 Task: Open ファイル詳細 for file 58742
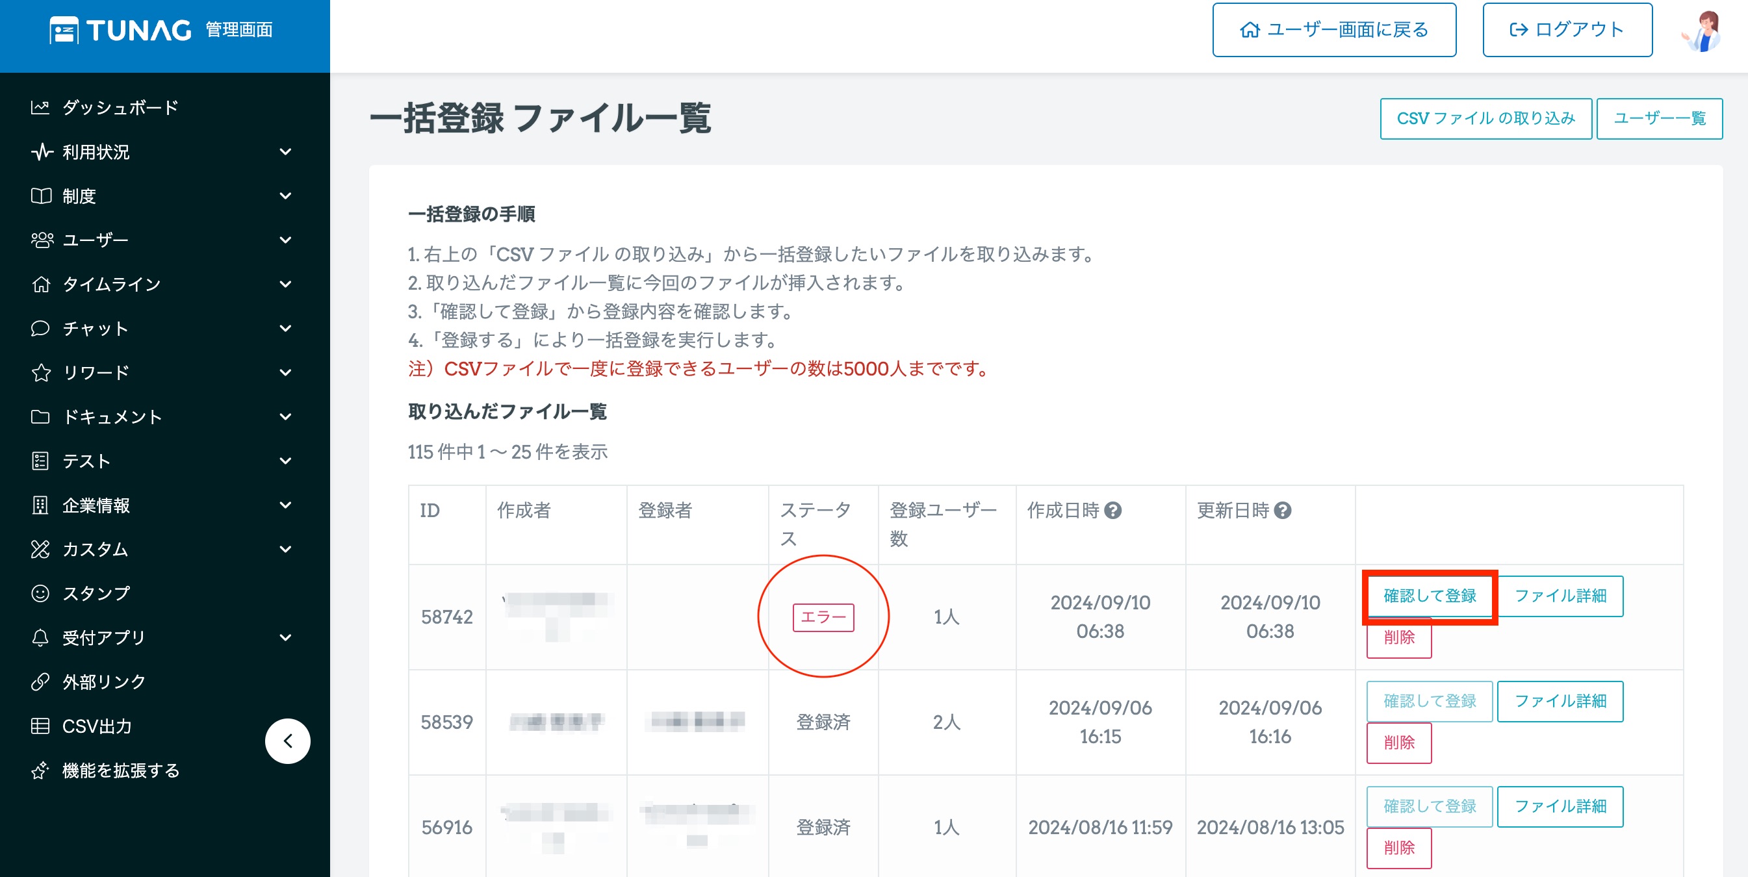pos(1560,596)
